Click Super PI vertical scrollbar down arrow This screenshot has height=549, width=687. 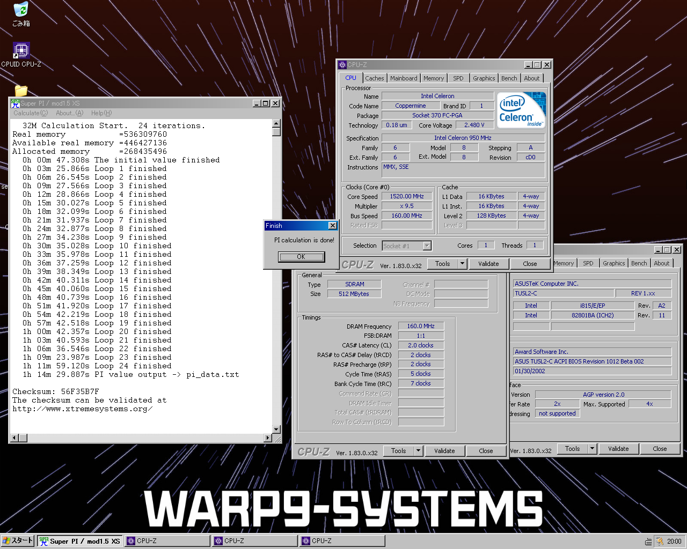coord(276,429)
